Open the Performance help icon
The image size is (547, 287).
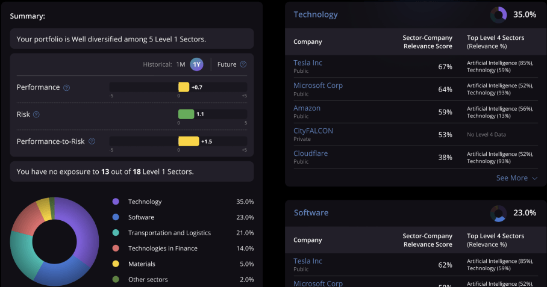coord(67,88)
